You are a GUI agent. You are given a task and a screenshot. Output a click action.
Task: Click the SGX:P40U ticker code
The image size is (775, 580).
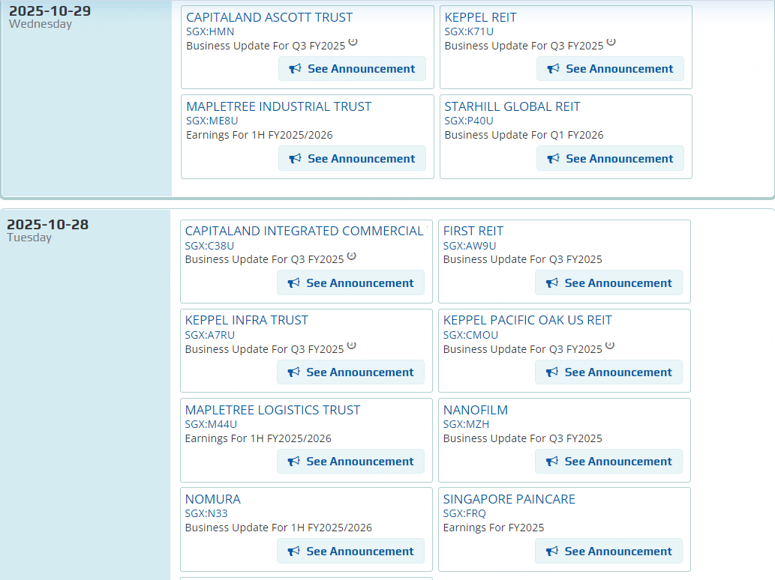point(469,121)
